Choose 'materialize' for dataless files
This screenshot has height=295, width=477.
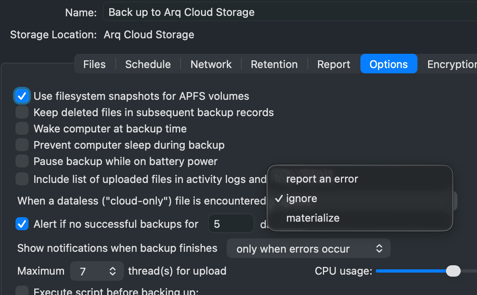[x=313, y=218]
